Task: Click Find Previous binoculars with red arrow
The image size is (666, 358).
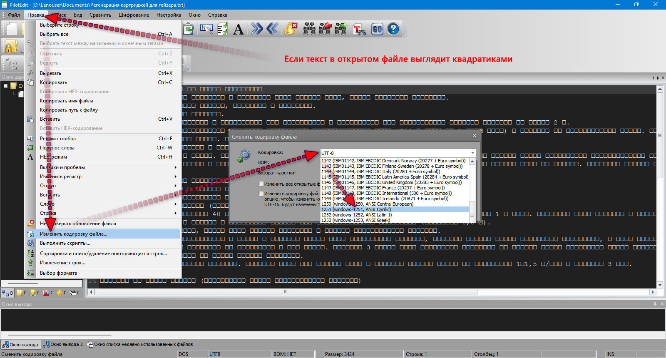Action: click(325, 29)
